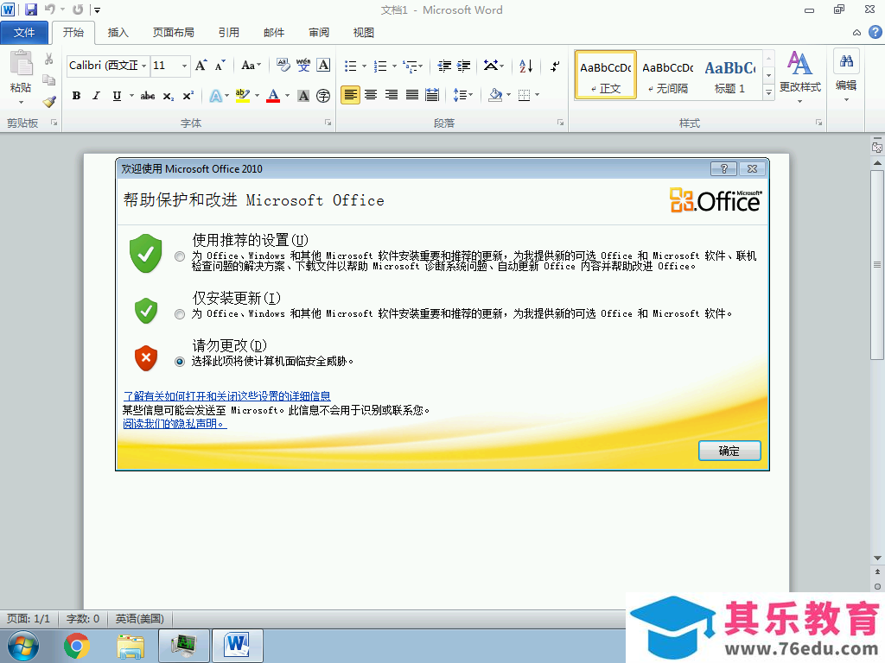This screenshot has height=663, width=885.
Task: Click the Undo icon in title bar
Action: (50, 9)
